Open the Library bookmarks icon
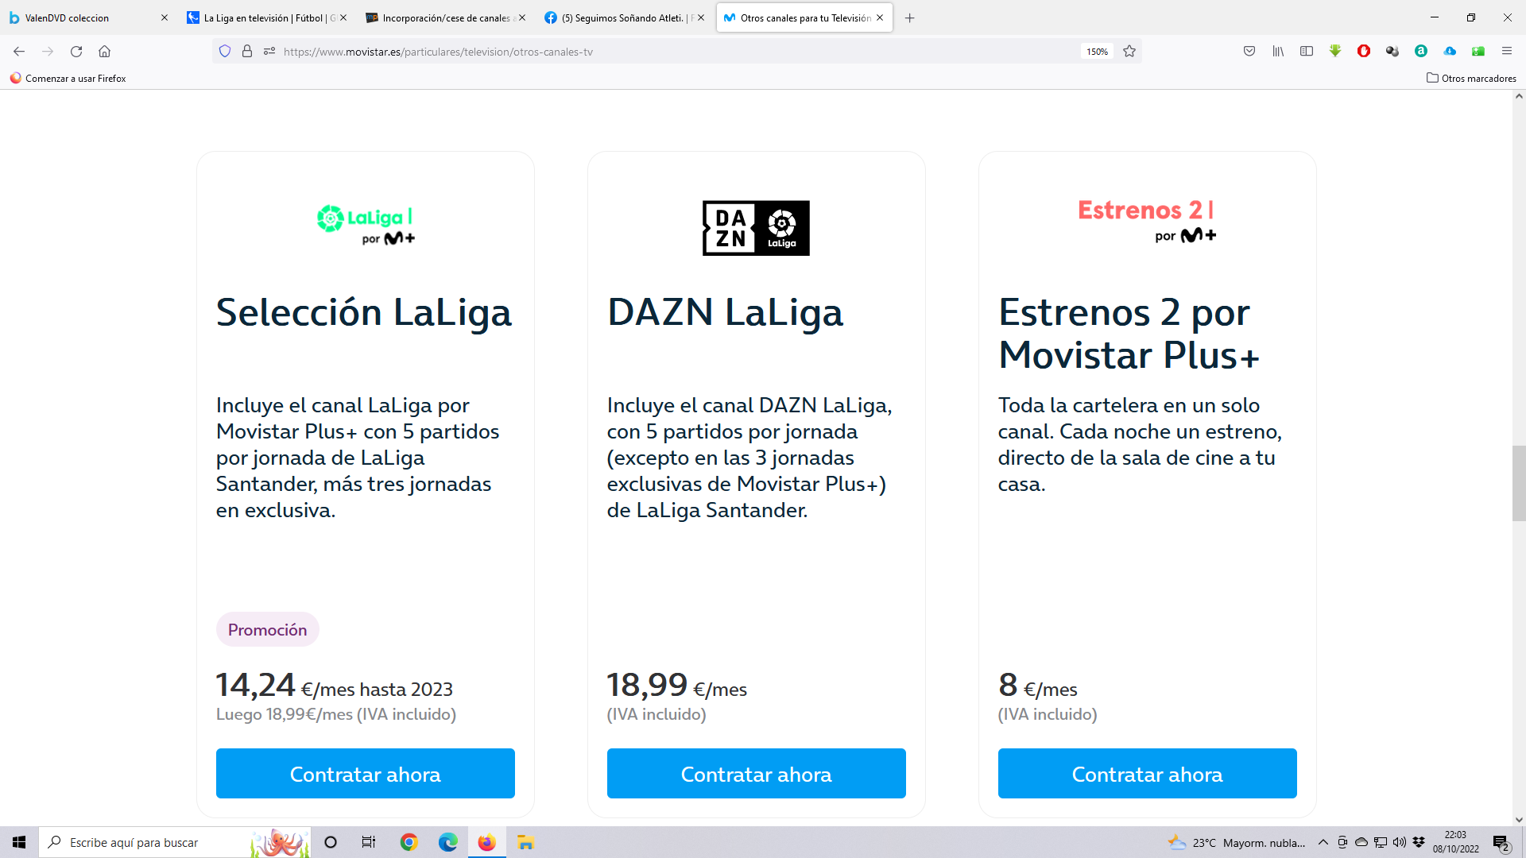 point(1278,52)
